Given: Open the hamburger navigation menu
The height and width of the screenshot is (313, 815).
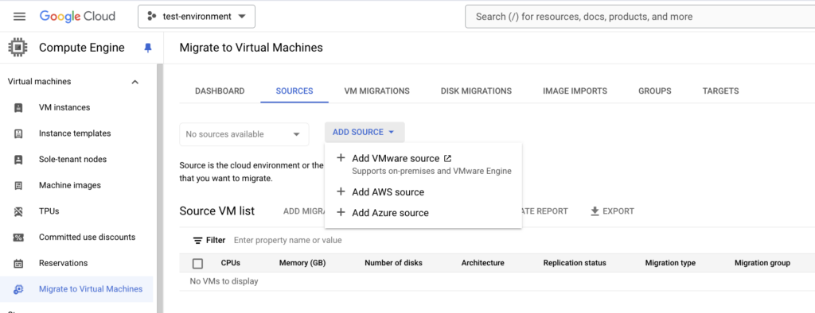Looking at the screenshot, I should tap(19, 17).
